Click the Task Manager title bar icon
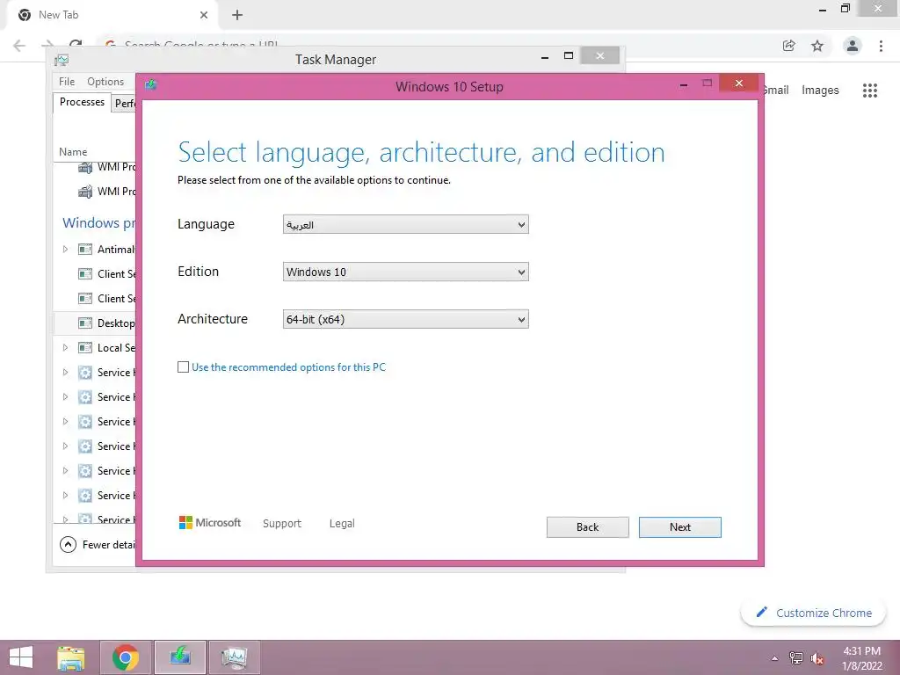The height and width of the screenshot is (675, 900). (x=62, y=60)
